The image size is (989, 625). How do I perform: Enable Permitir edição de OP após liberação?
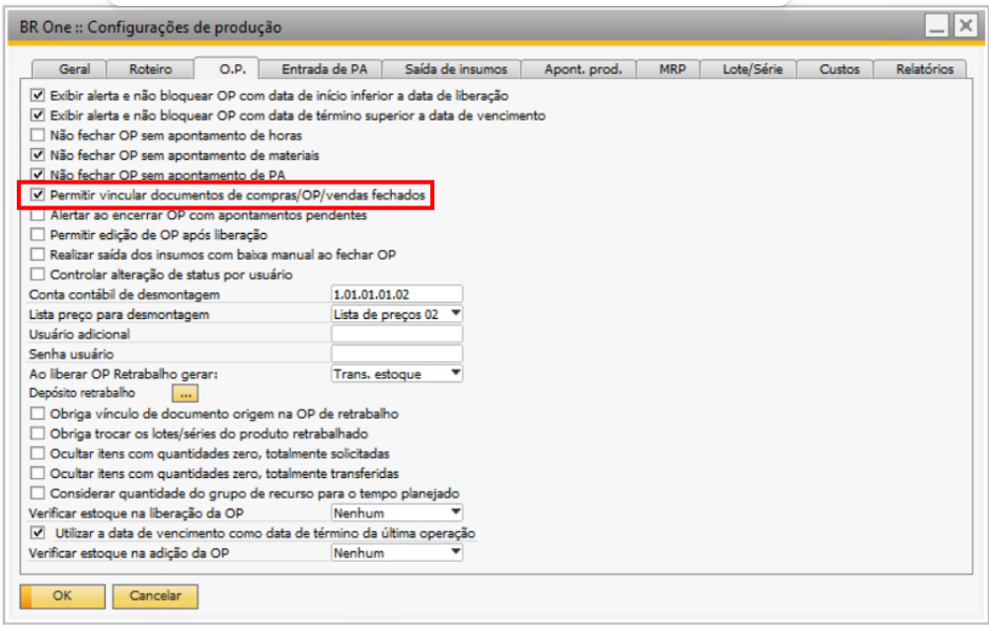pyautogui.click(x=38, y=235)
